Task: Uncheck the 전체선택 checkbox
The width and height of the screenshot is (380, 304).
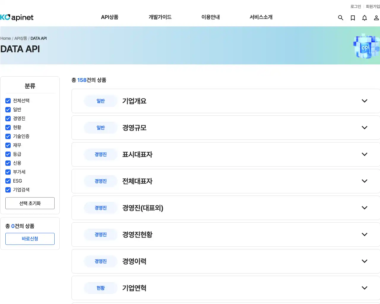Action: pyautogui.click(x=8, y=101)
